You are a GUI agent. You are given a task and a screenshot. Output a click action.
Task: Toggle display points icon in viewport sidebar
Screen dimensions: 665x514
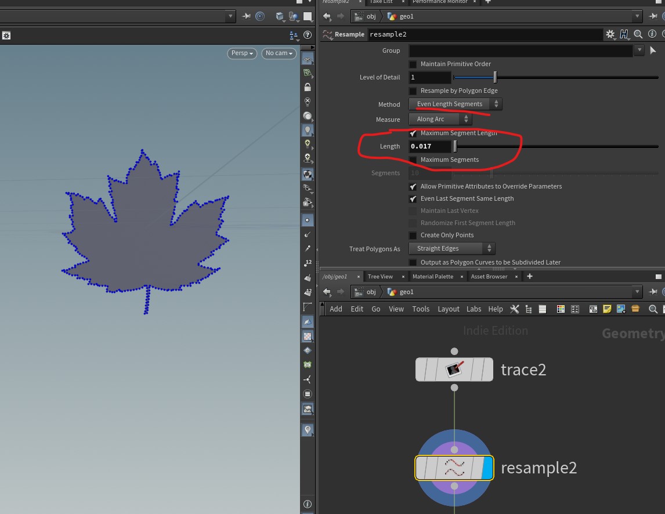308,220
